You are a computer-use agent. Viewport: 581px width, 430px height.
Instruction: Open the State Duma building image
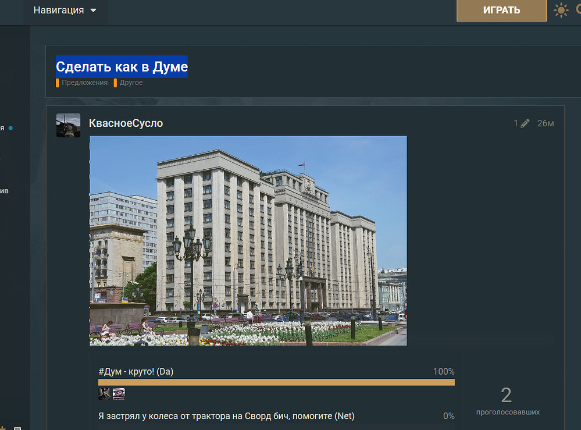tap(248, 240)
